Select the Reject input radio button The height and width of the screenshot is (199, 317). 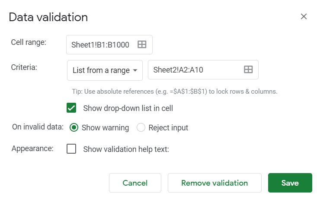pyautogui.click(x=141, y=127)
